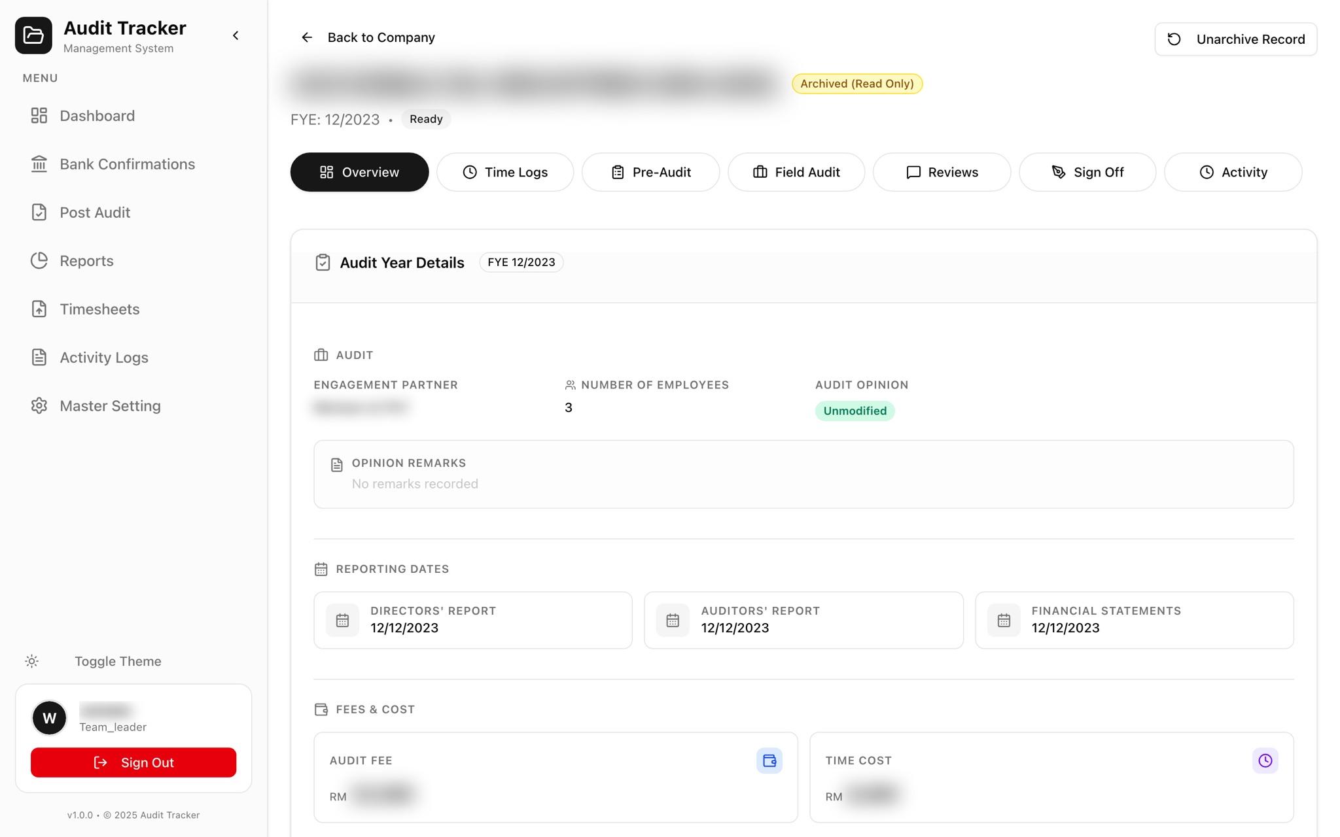This screenshot has width=1340, height=837.
Task: Switch to the Field Audit tab
Action: (x=796, y=172)
